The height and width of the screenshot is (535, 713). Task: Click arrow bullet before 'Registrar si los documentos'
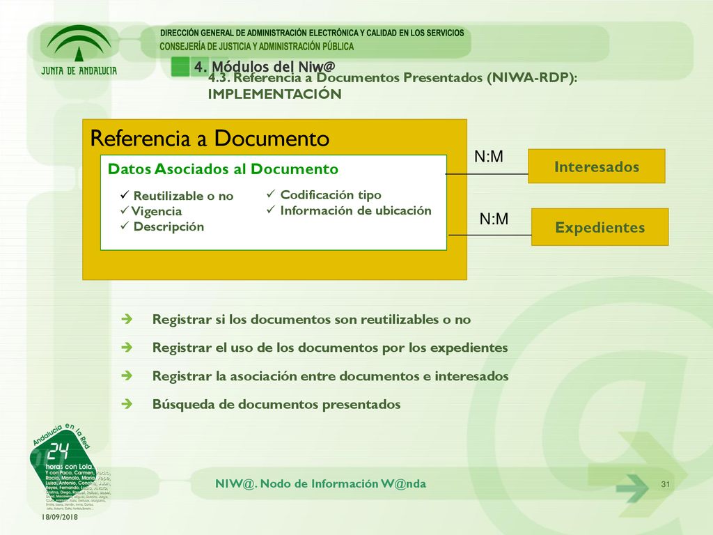[x=127, y=319]
